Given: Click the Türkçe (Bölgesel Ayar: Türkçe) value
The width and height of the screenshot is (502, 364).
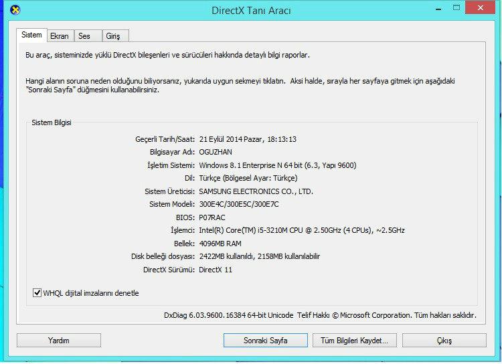Looking at the screenshot, I should [248, 178].
